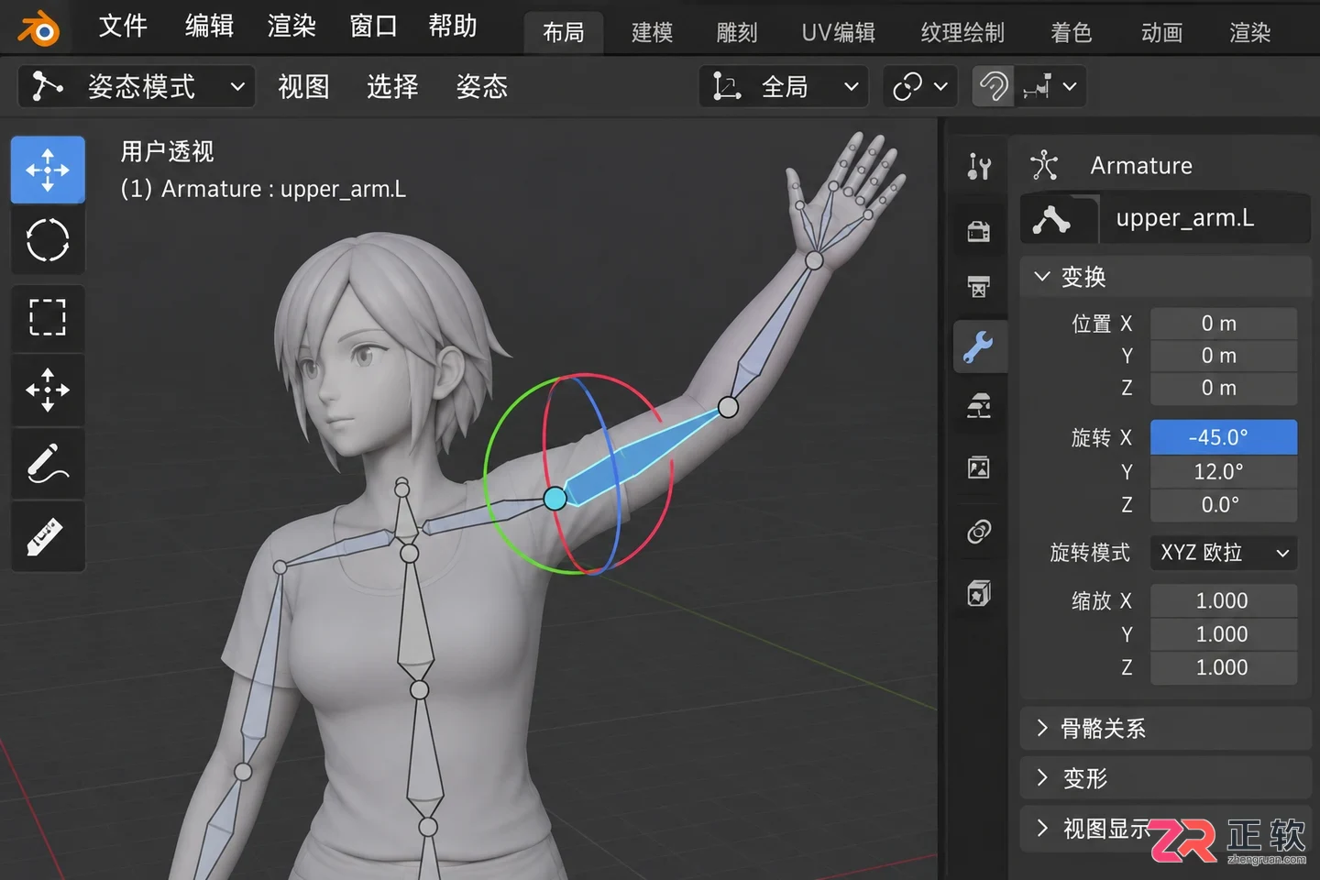Click the upper_arm.L bone name field
The width and height of the screenshot is (1320, 880).
tap(1205, 218)
